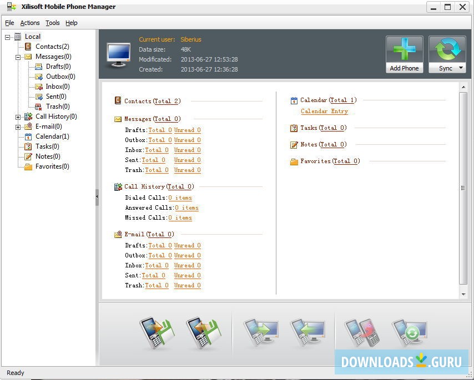Viewport: 474px width, 380px height.
Task: Click the Favorites summary folder icon
Action: click(x=294, y=161)
